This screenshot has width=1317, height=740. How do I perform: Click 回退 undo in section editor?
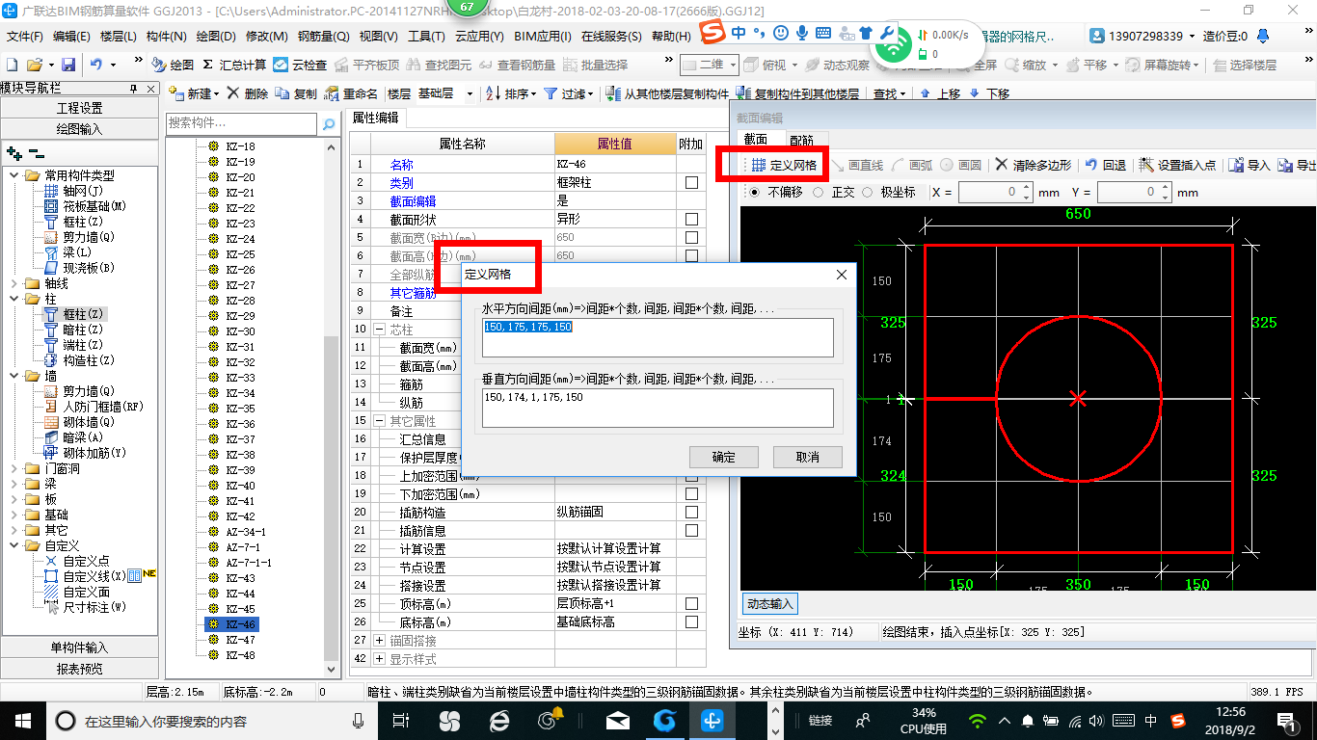[1105, 165]
